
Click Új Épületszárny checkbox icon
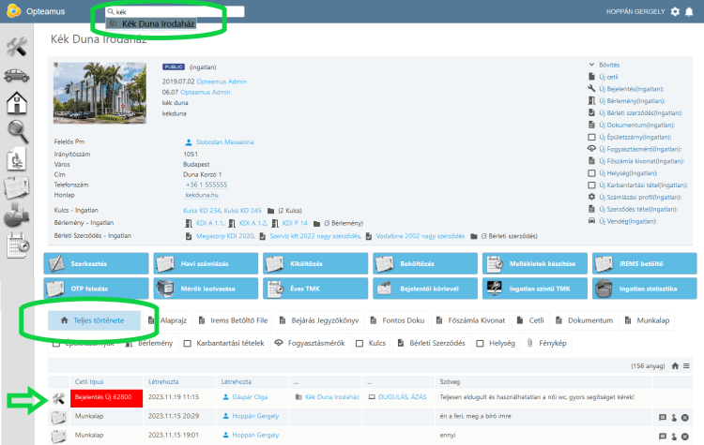click(590, 137)
